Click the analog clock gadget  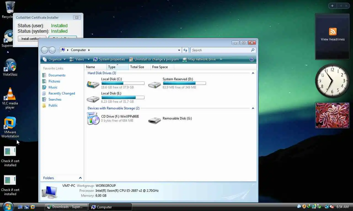tap(332, 81)
